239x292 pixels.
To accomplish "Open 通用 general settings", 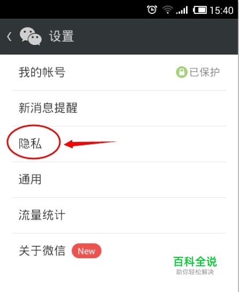I will click(119, 179).
